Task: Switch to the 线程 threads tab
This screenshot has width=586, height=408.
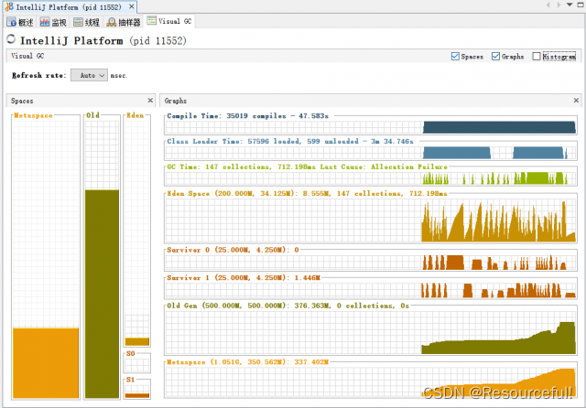Action: coord(89,20)
